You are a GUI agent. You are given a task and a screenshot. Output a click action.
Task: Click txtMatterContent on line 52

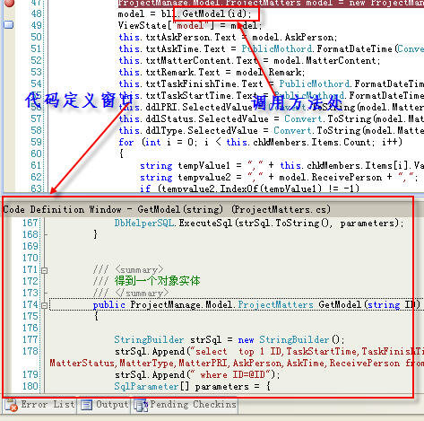click(188, 60)
